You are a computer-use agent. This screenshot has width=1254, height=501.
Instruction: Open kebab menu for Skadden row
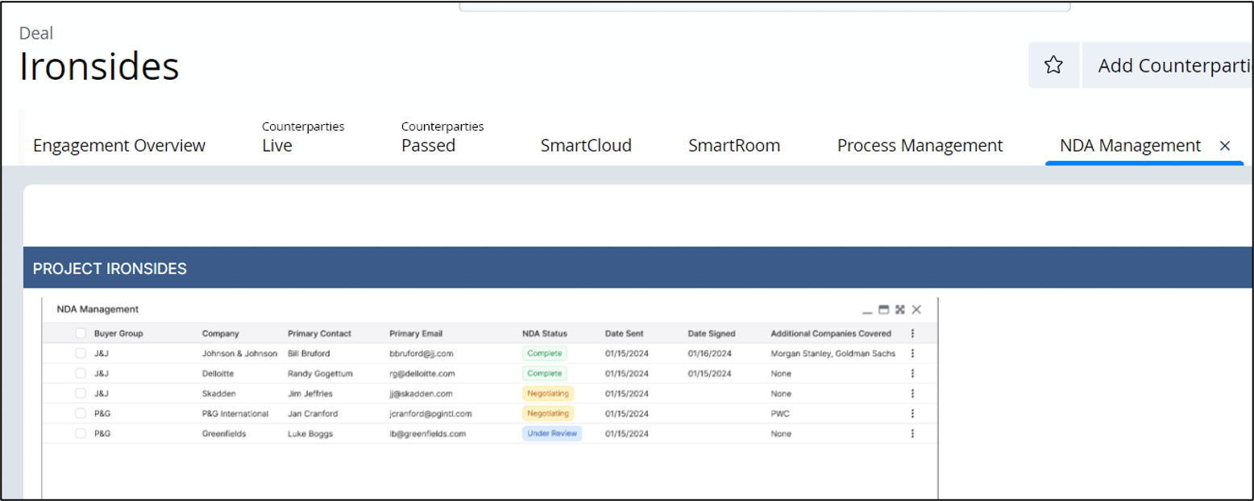click(912, 394)
